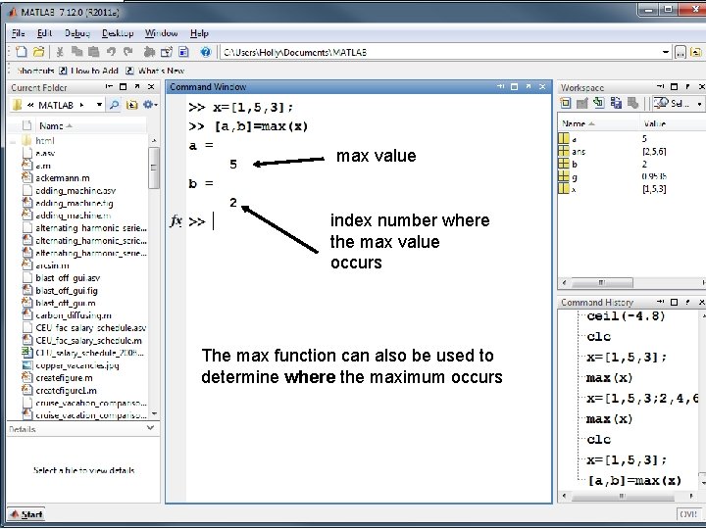Open the Desktop menu
The width and height of the screenshot is (706, 529).
pyautogui.click(x=118, y=33)
